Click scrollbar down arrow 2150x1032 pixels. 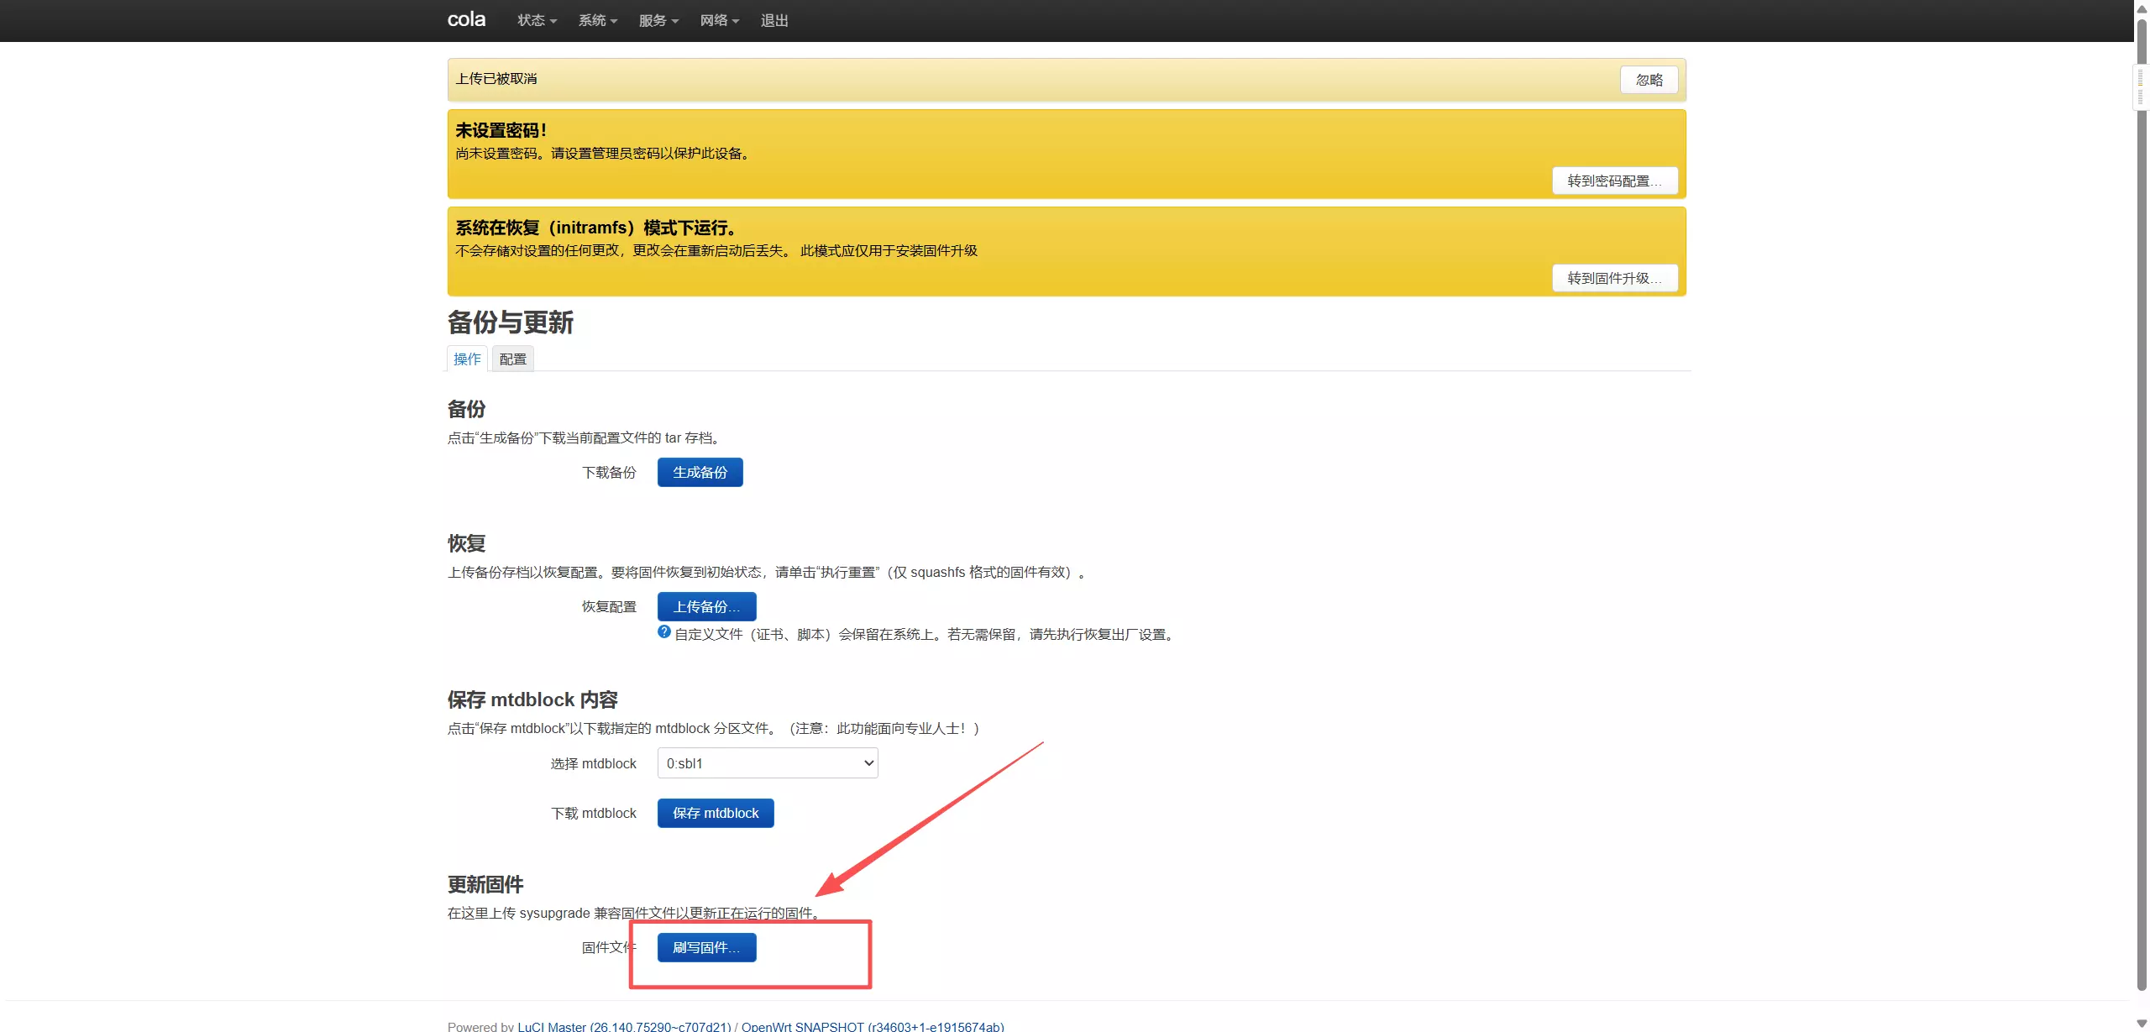pyautogui.click(x=2142, y=1023)
